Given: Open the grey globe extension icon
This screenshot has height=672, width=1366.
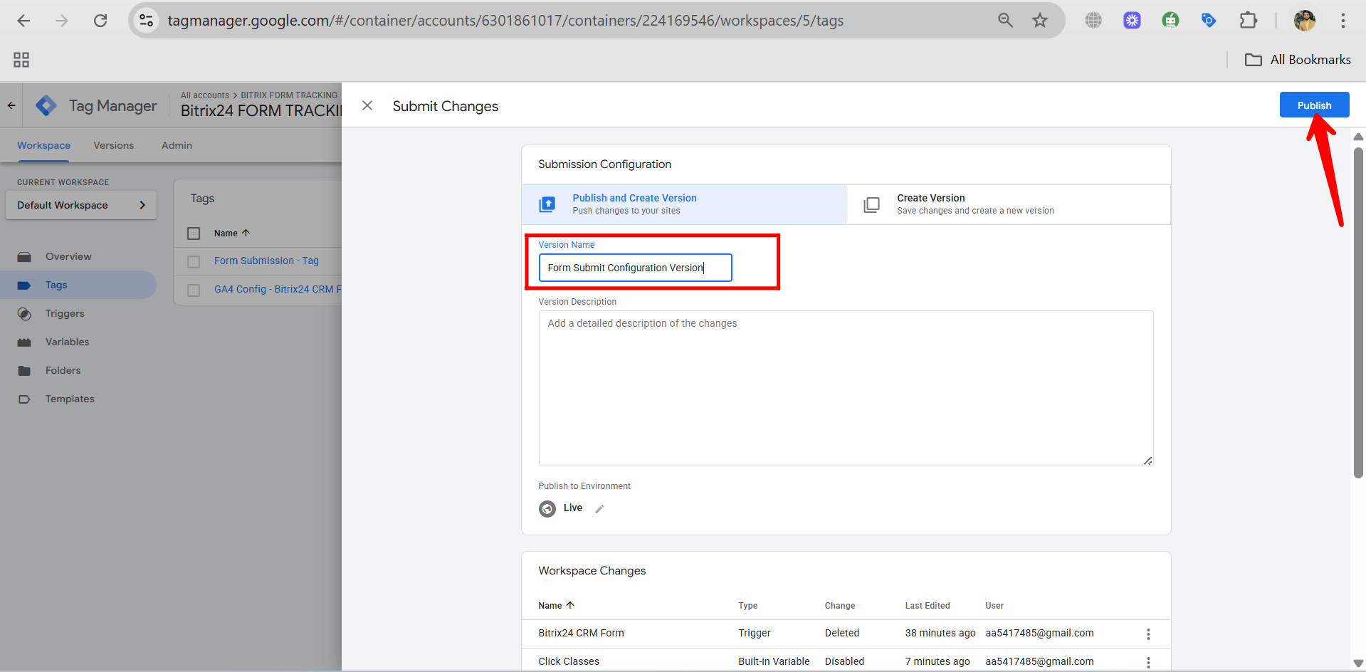Looking at the screenshot, I should (1093, 21).
